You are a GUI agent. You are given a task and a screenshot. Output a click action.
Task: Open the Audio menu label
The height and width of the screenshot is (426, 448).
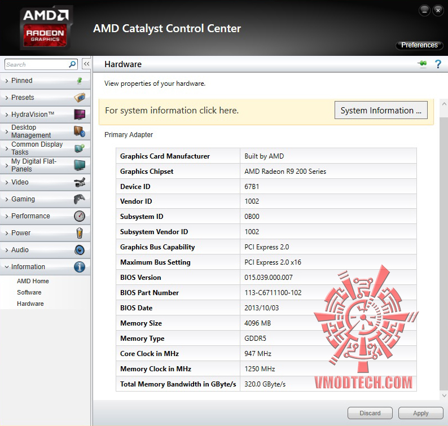[20, 250]
